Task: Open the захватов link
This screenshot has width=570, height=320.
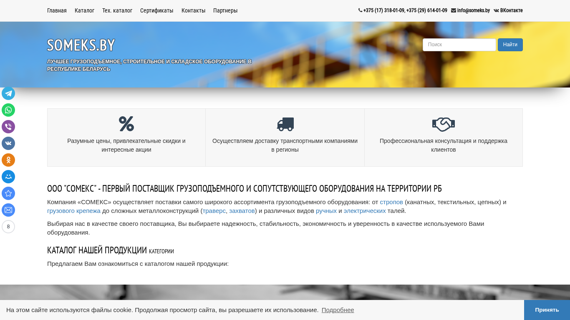Action: [242, 211]
